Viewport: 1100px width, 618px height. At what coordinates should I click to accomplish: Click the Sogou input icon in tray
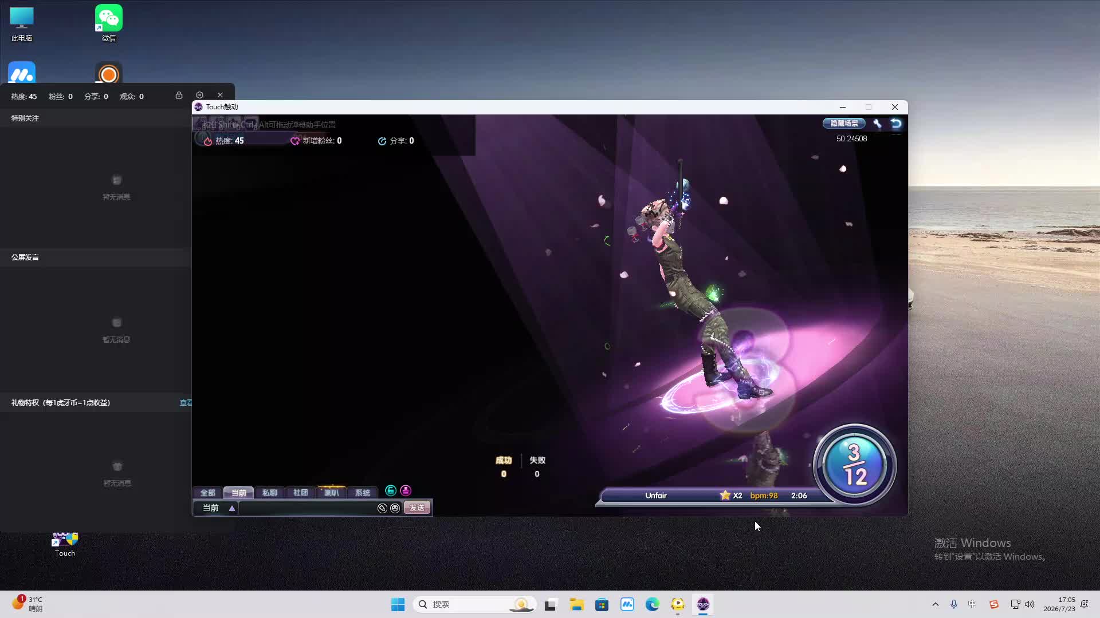(994, 604)
